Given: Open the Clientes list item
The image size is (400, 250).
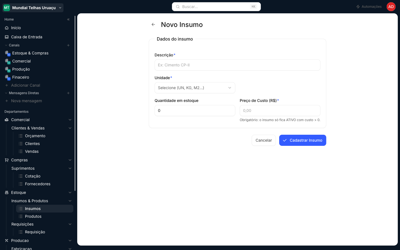Looking at the screenshot, I should [45, 144].
